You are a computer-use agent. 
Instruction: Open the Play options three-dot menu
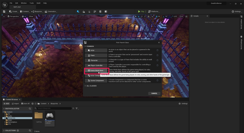click(146, 11)
